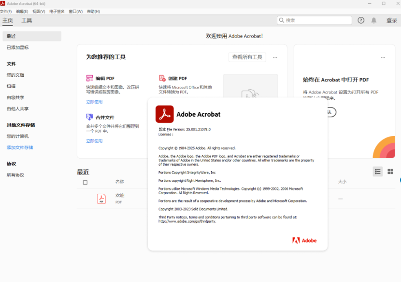Viewport: 401px width, 282px height.
Task: Click the 合并文件 tool icon
Action: pos(89,117)
